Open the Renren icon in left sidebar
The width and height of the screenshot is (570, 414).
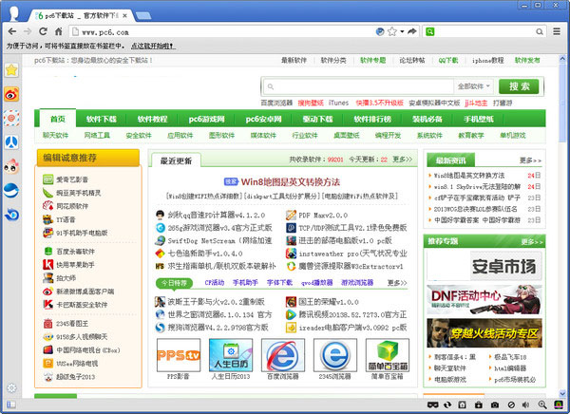11,142
